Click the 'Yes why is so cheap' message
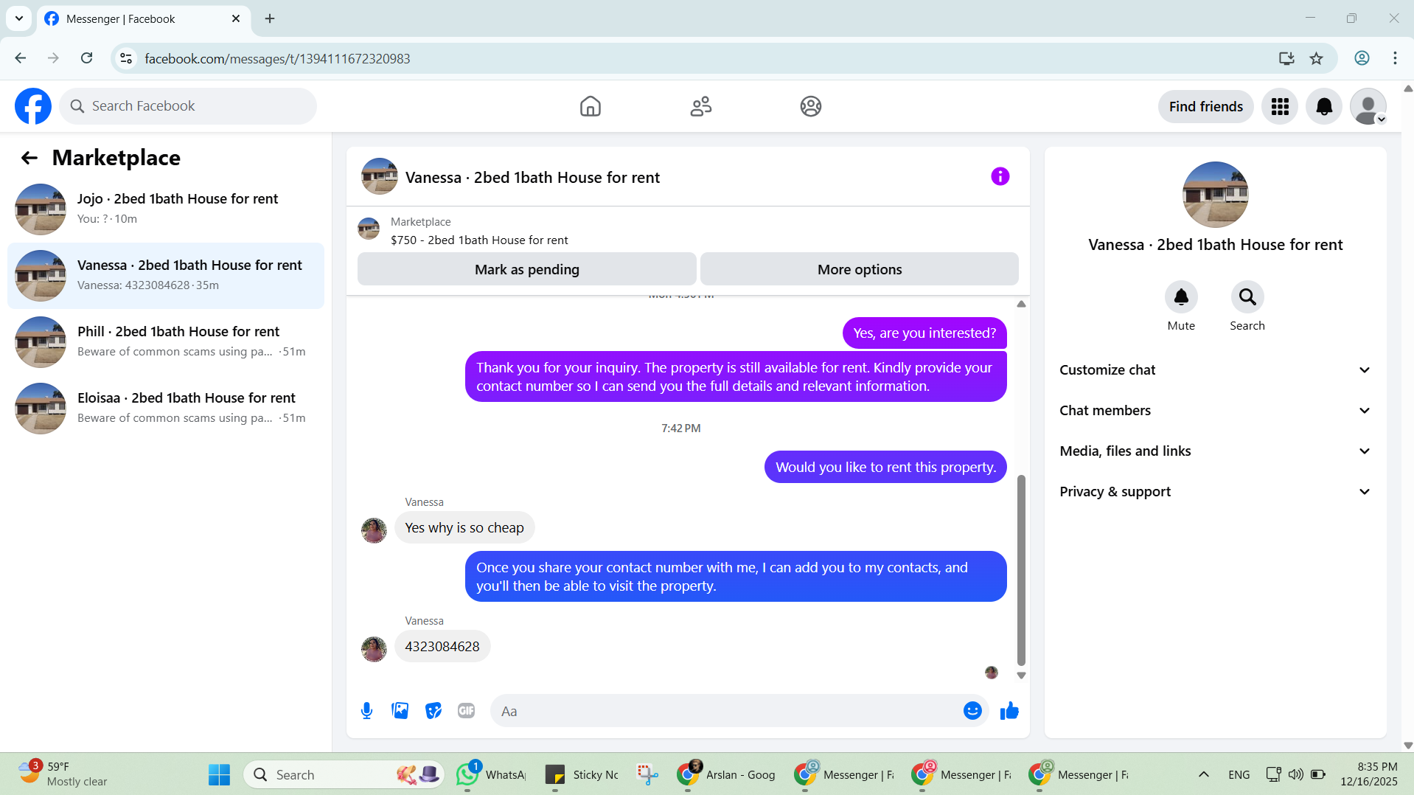The image size is (1414, 795). pos(464,527)
